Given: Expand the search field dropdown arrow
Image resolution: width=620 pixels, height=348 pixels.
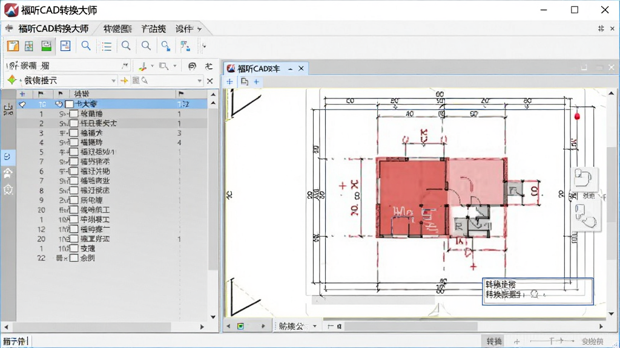Looking at the screenshot, I should coord(199,80).
